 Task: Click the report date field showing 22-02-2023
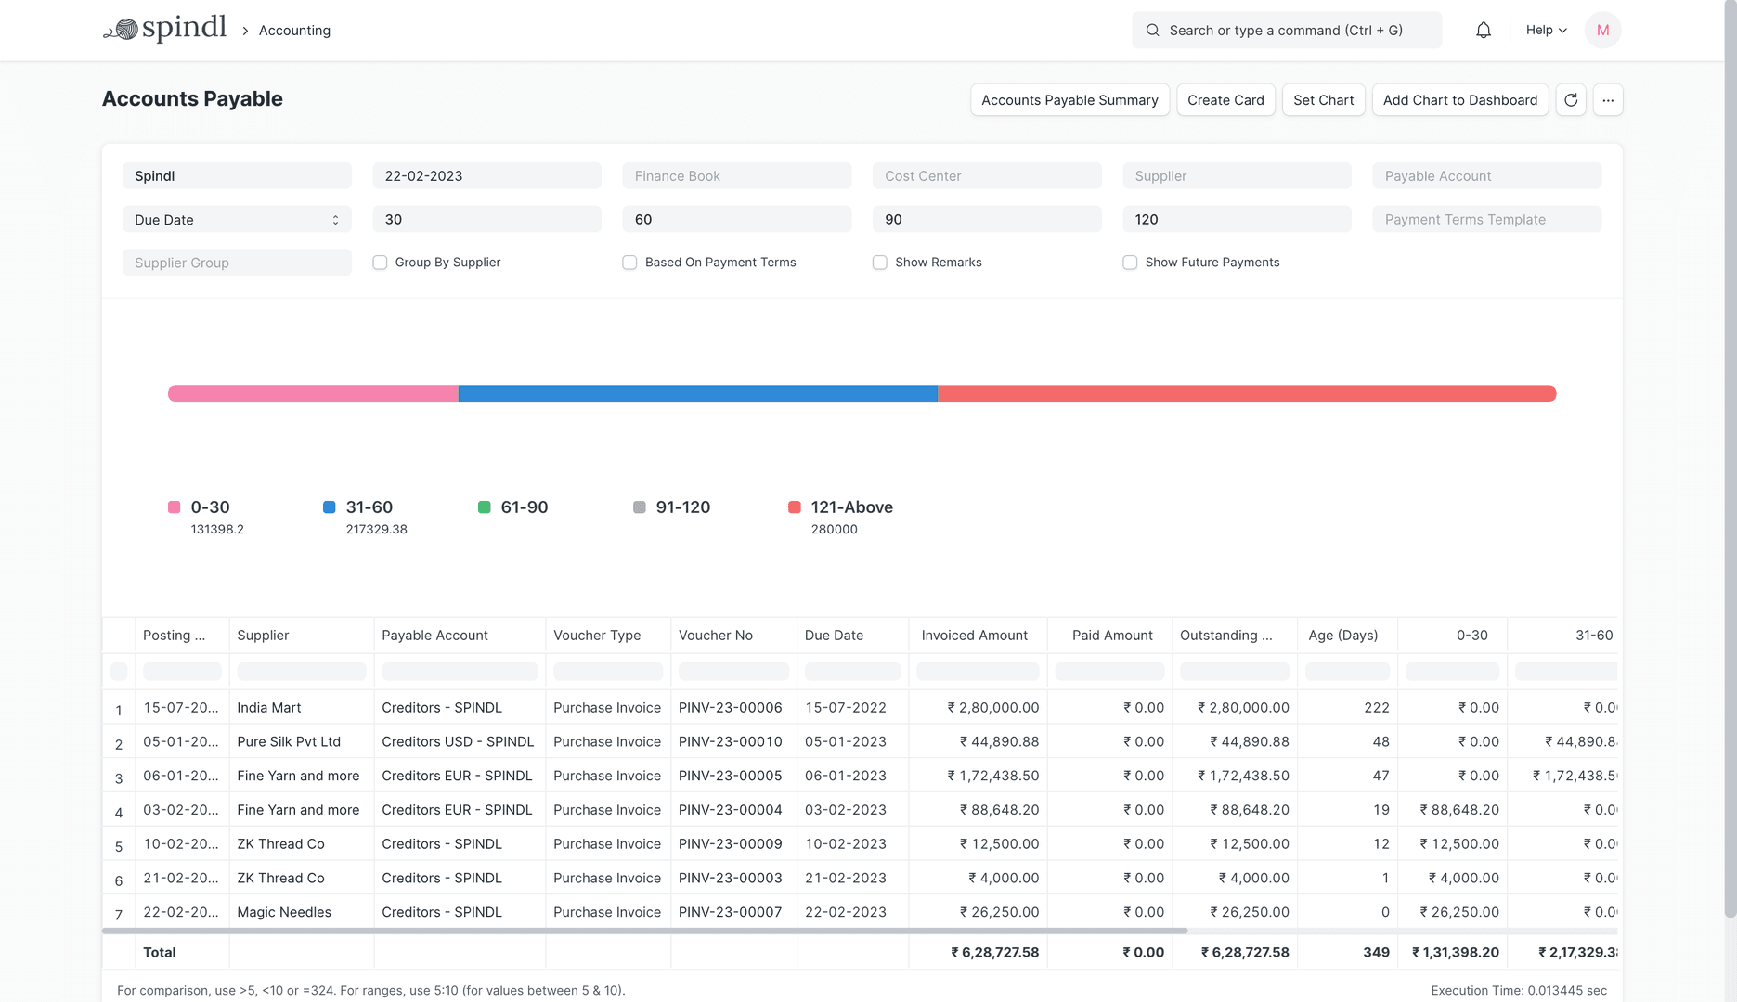[486, 175]
